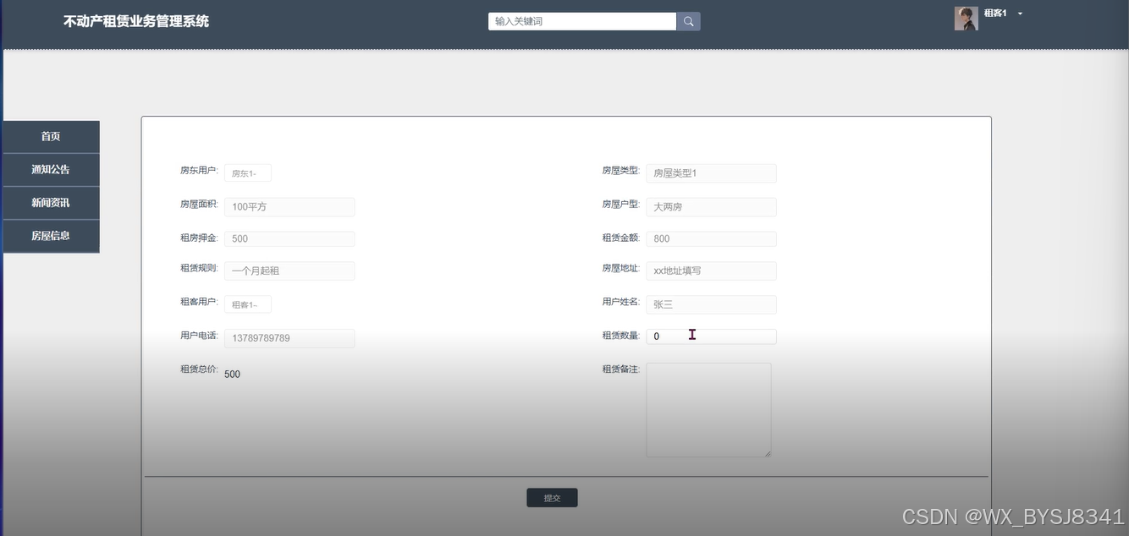Click the 租赁备注 label

click(621, 369)
